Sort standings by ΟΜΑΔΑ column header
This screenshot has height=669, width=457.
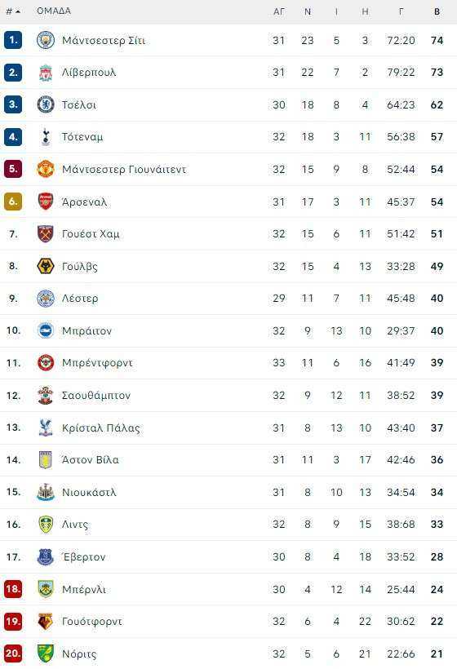pos(54,11)
